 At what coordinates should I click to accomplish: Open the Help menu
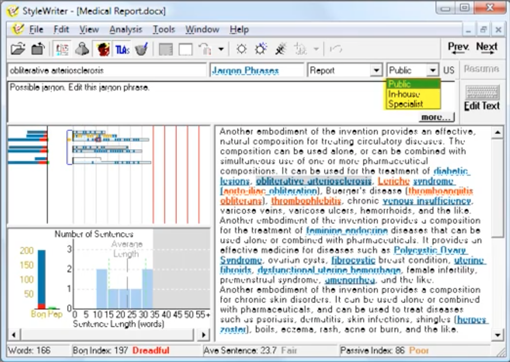point(239,29)
